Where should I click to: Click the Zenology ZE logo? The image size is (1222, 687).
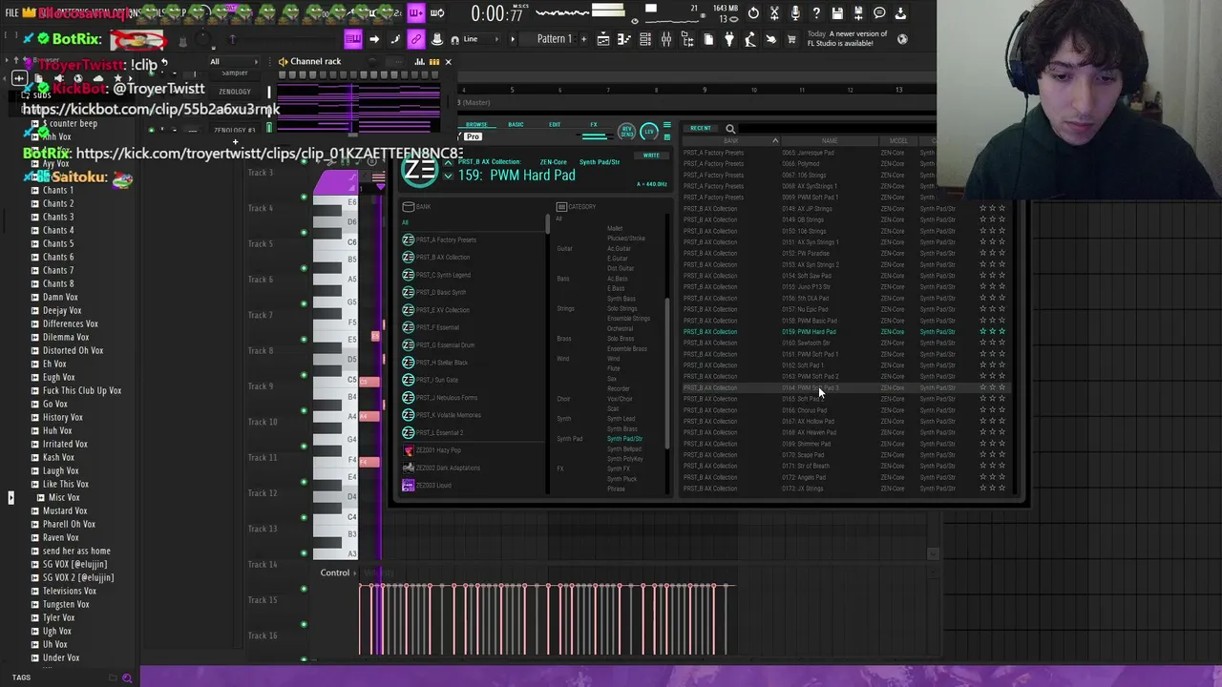pyautogui.click(x=419, y=171)
